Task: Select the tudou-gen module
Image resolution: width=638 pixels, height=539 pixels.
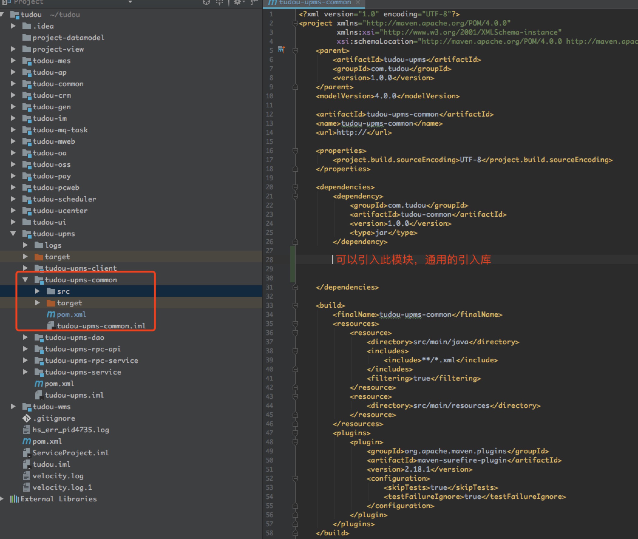Action: coord(52,107)
